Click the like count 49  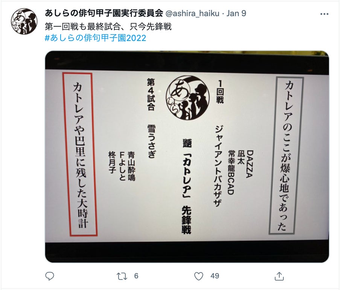(x=215, y=276)
